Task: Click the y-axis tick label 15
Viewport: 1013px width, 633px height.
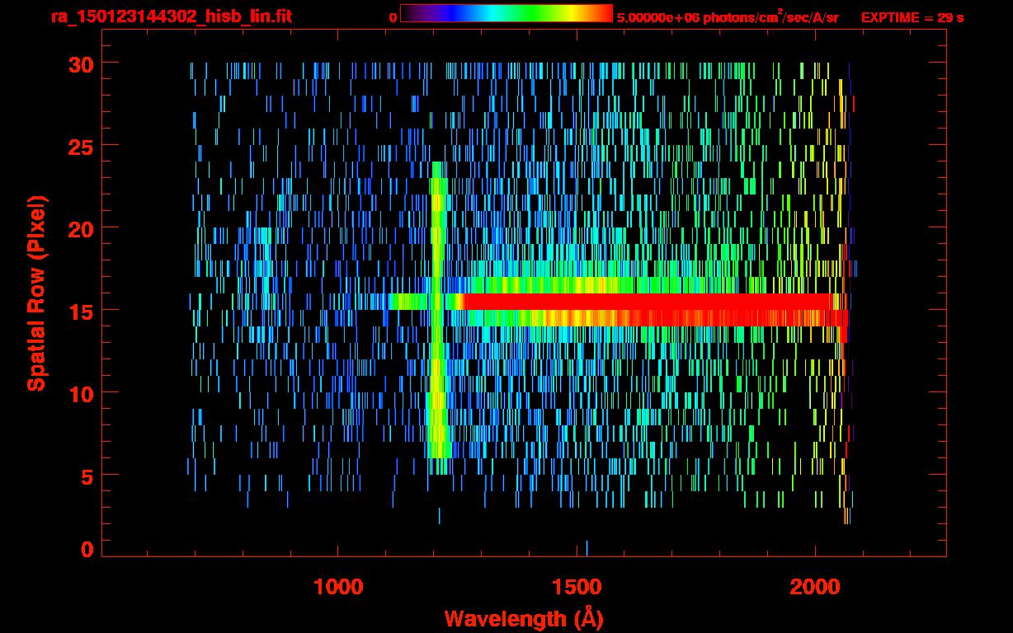Action: [79, 311]
